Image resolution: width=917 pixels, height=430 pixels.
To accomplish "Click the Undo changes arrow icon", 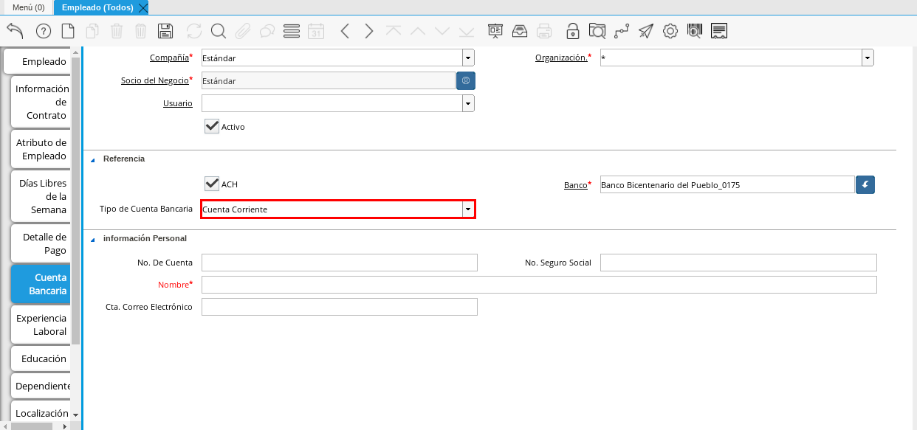I will 15,31.
